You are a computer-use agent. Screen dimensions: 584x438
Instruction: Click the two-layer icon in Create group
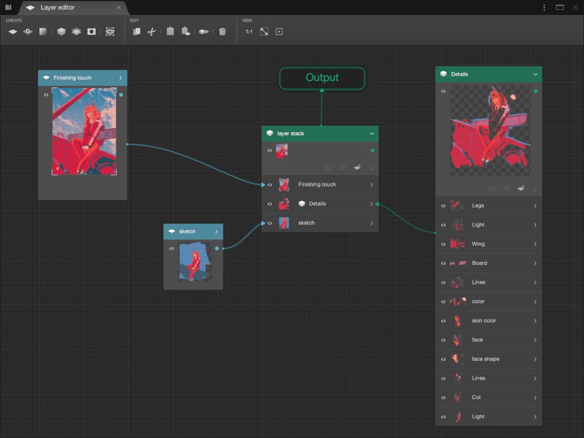76,32
